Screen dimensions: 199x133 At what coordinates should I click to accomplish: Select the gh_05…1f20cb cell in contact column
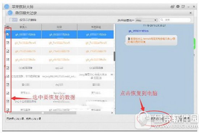pos(25,34)
